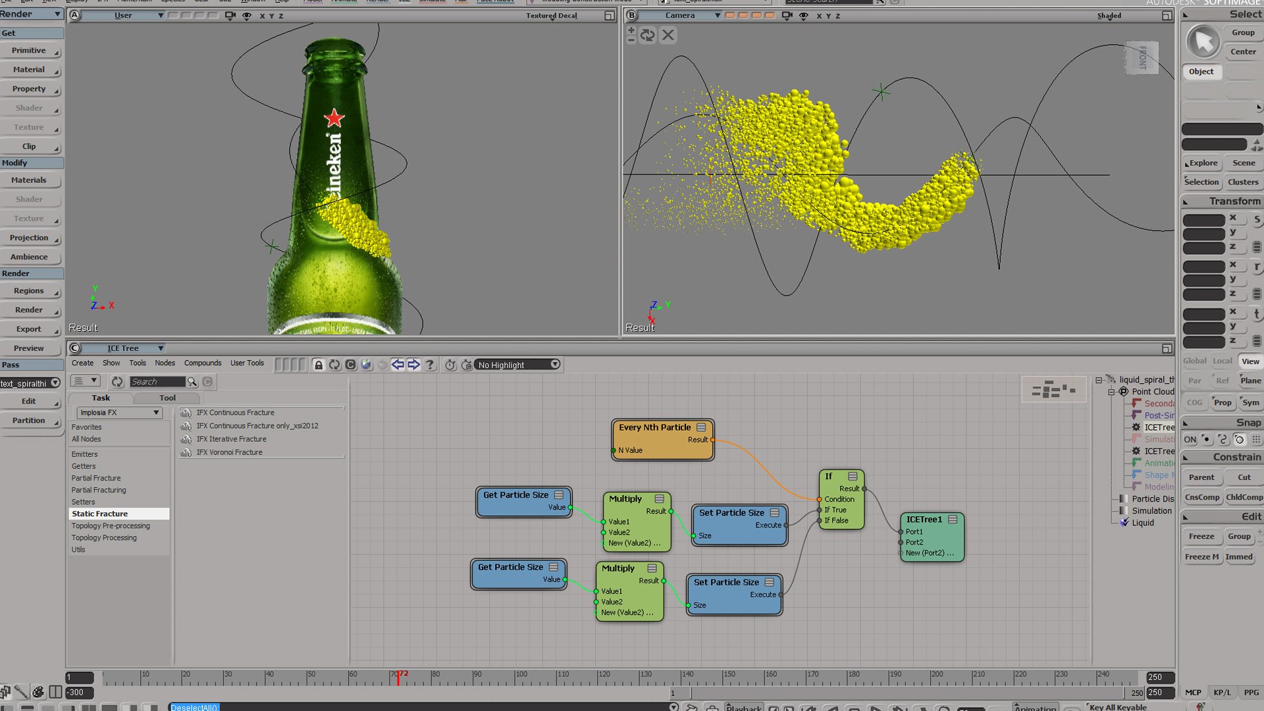The height and width of the screenshot is (711, 1264).
Task: Click the blue back arrow in ICE Tree
Action: [398, 365]
